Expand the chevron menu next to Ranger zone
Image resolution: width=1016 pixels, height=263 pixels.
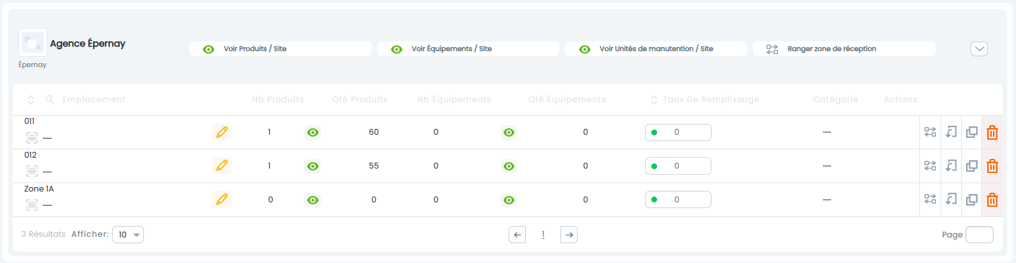click(979, 49)
